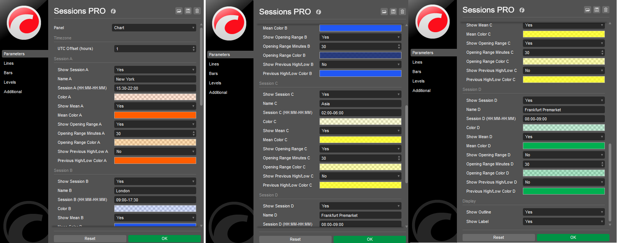Click folder load icon in the Display section dialog
The image size is (617, 243).
click(587, 10)
